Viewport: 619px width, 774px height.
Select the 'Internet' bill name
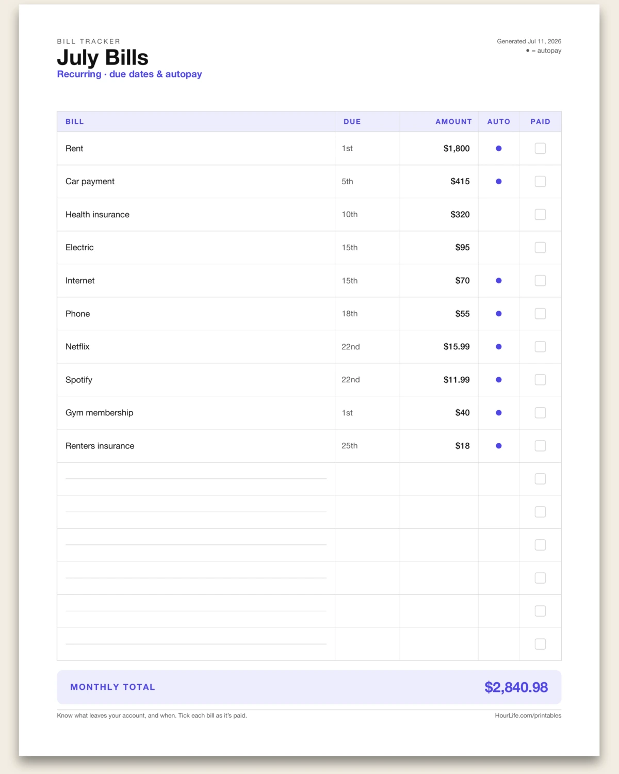coord(80,281)
